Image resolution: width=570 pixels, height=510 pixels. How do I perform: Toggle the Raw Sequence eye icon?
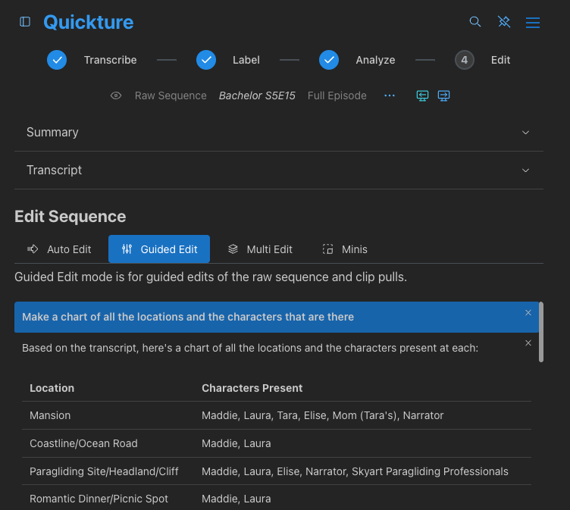[116, 96]
